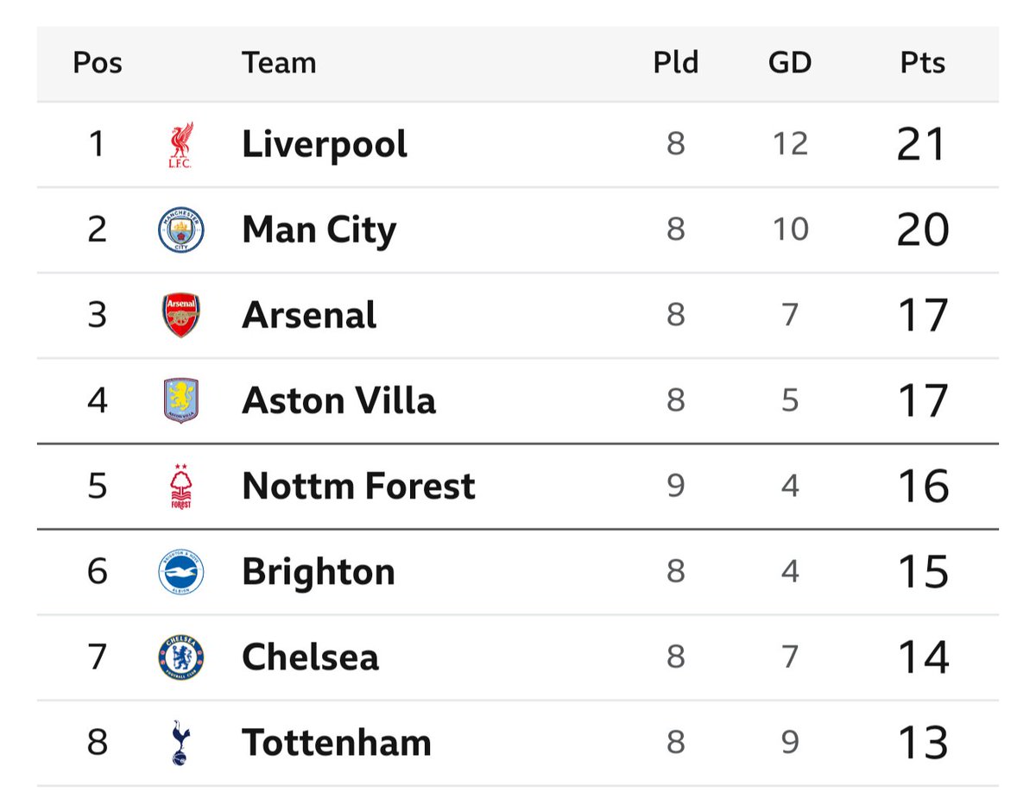The image size is (1036, 792).
Task: Select the Brighton team name
Action: click(x=319, y=572)
